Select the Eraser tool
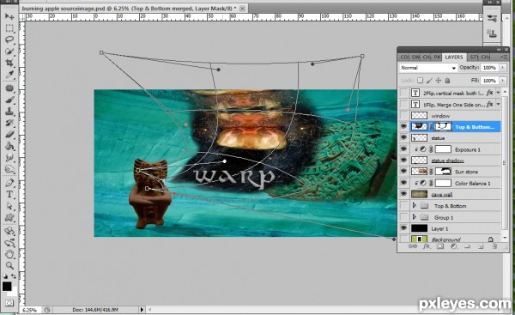The image size is (515, 315). (9, 135)
